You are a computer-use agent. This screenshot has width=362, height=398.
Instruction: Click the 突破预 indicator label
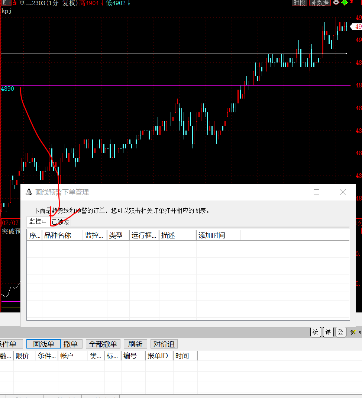click(x=11, y=231)
